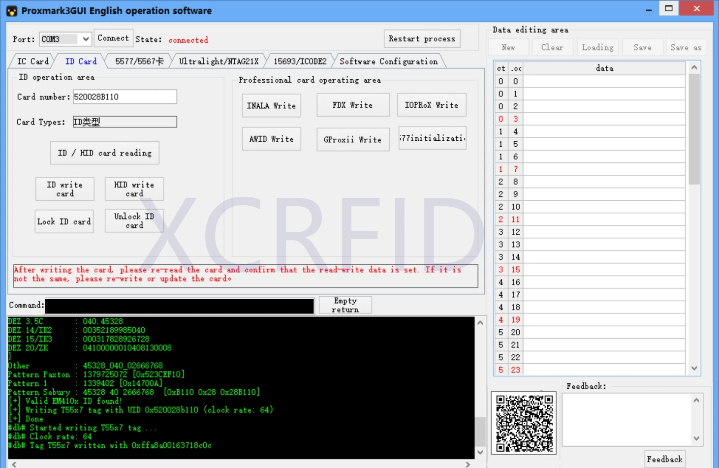719x468 pixels.
Task: Click the GProxii Write button
Action: point(353,139)
